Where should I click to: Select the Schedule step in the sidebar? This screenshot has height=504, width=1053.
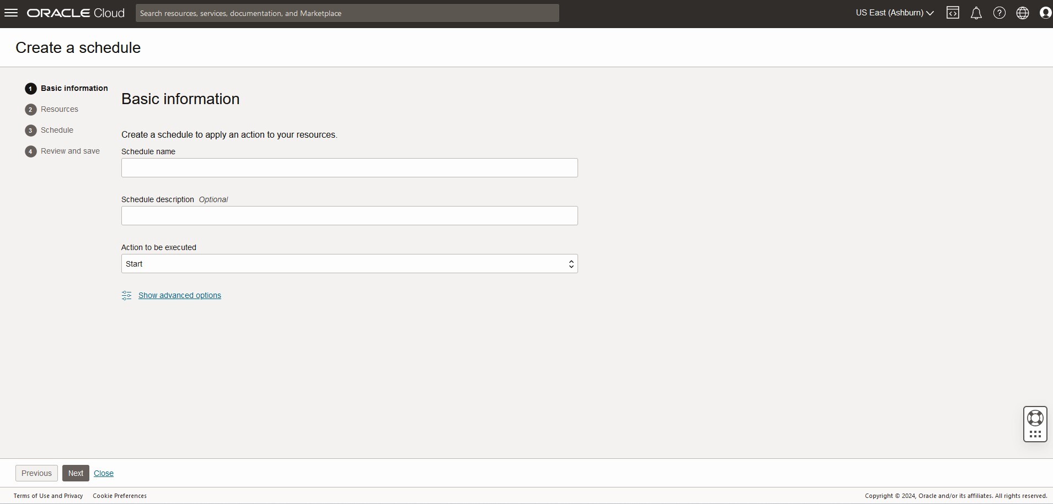(57, 130)
